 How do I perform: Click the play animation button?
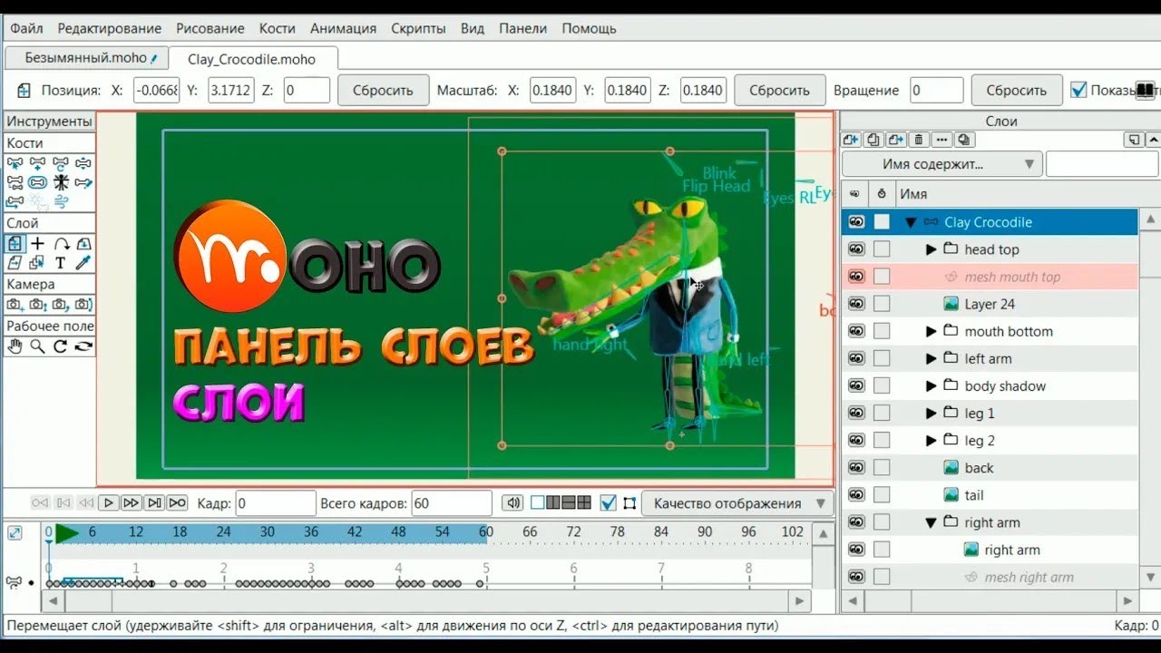pos(109,502)
